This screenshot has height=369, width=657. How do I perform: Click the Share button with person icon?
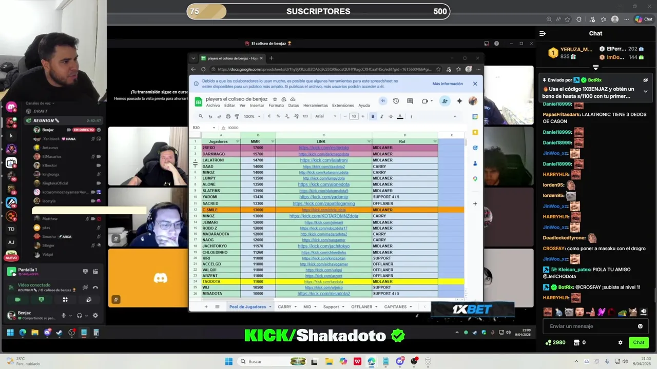(445, 101)
